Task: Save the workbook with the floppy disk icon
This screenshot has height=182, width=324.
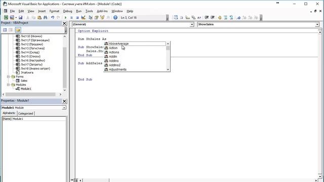Action: click(20, 18)
